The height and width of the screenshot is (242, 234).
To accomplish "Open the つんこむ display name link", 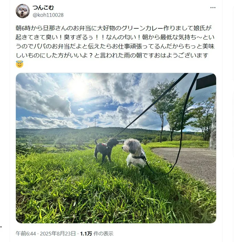I will [43, 7].
